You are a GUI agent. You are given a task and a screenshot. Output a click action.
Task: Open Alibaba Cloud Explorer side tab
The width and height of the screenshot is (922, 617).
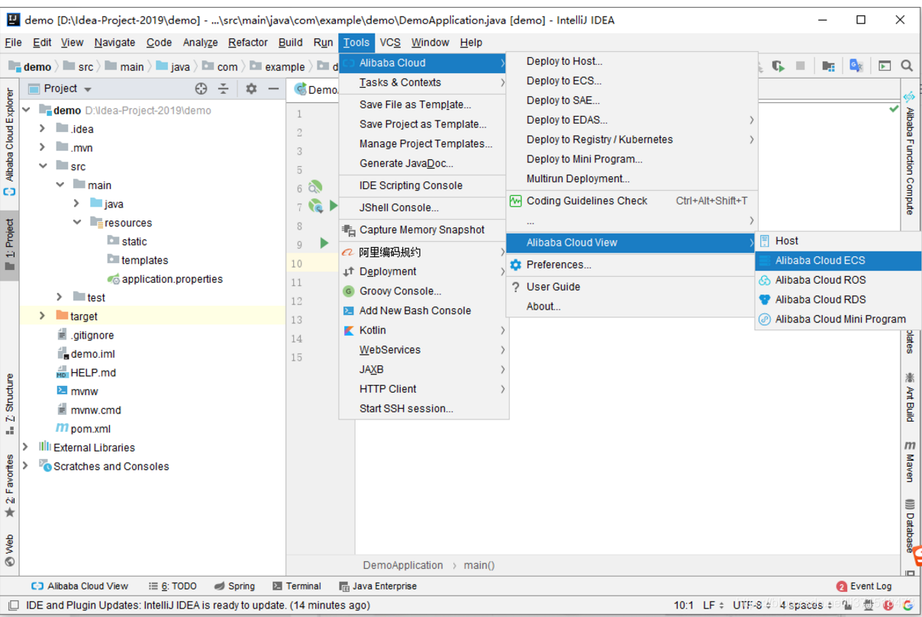pyautogui.click(x=10, y=143)
